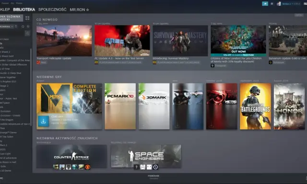Open the 3DMark game card

tap(154, 106)
